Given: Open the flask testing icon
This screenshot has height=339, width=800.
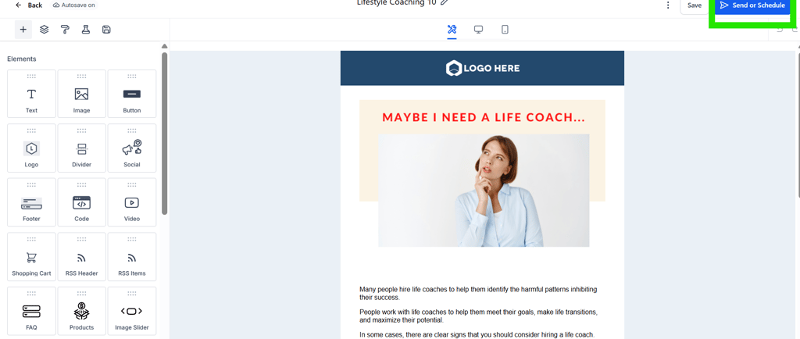Looking at the screenshot, I should [x=86, y=30].
